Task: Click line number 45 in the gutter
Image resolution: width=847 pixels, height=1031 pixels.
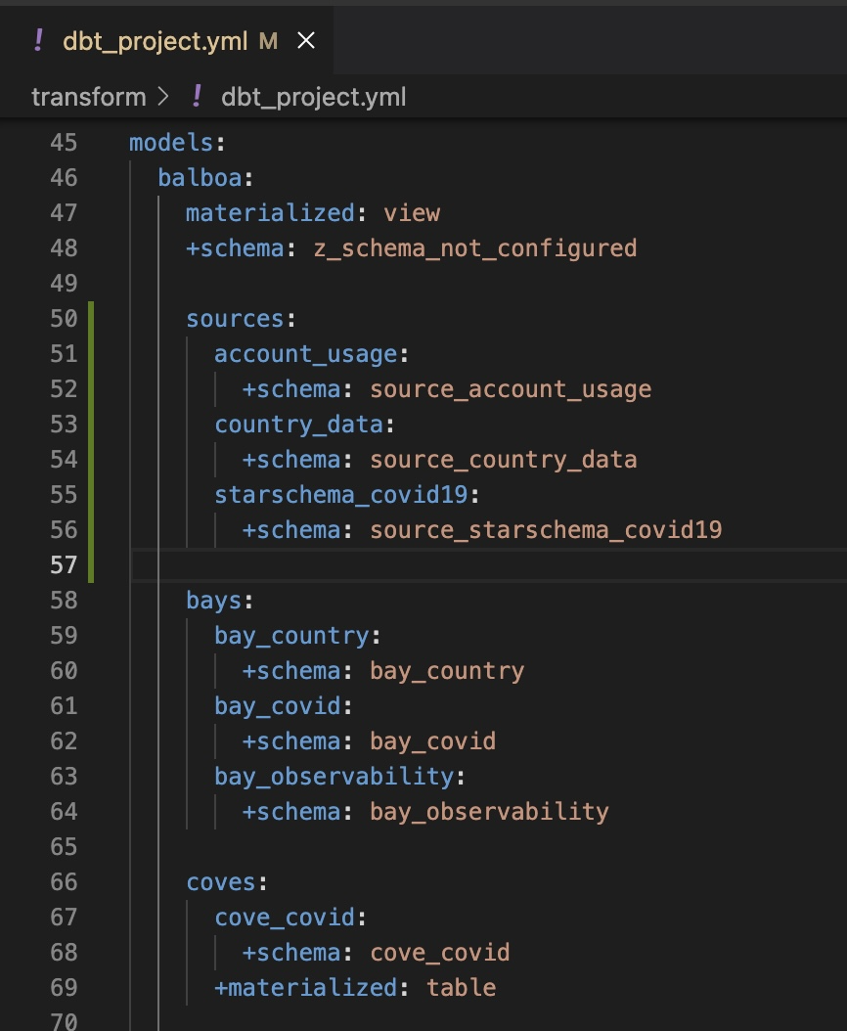Action: coord(64,143)
